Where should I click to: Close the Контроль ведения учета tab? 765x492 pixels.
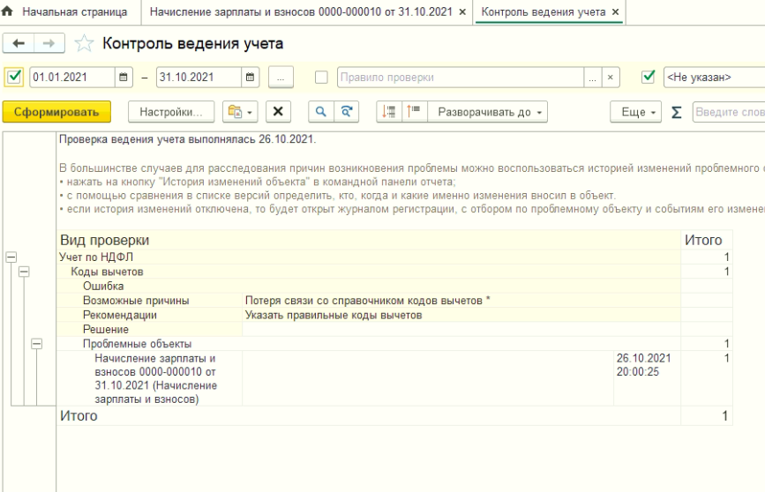click(616, 12)
